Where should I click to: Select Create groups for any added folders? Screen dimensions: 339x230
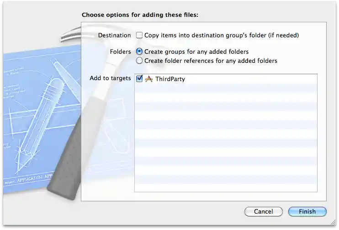click(x=139, y=51)
